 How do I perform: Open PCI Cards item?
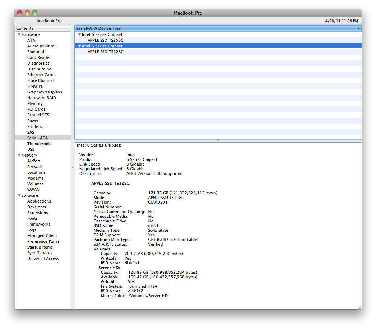click(36, 109)
